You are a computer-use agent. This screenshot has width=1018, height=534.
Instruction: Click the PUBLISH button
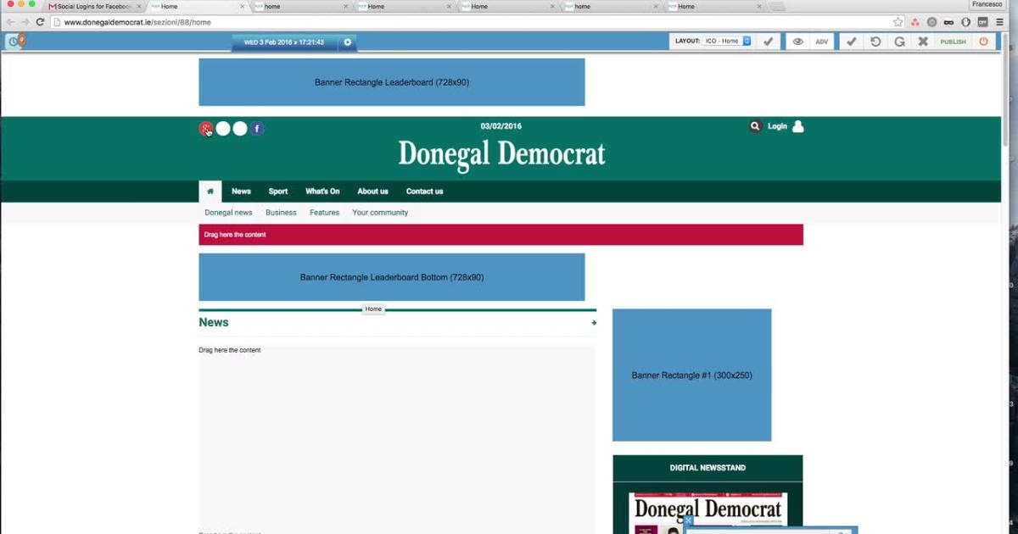[x=953, y=42]
